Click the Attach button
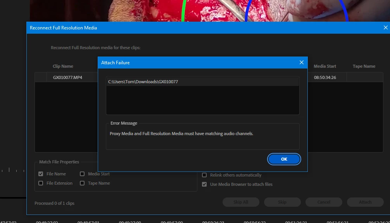This screenshot has height=223, width=390. [365, 202]
